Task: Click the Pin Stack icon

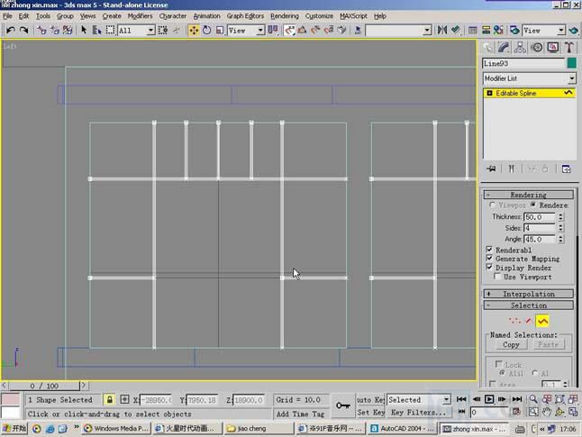Action: [x=491, y=168]
